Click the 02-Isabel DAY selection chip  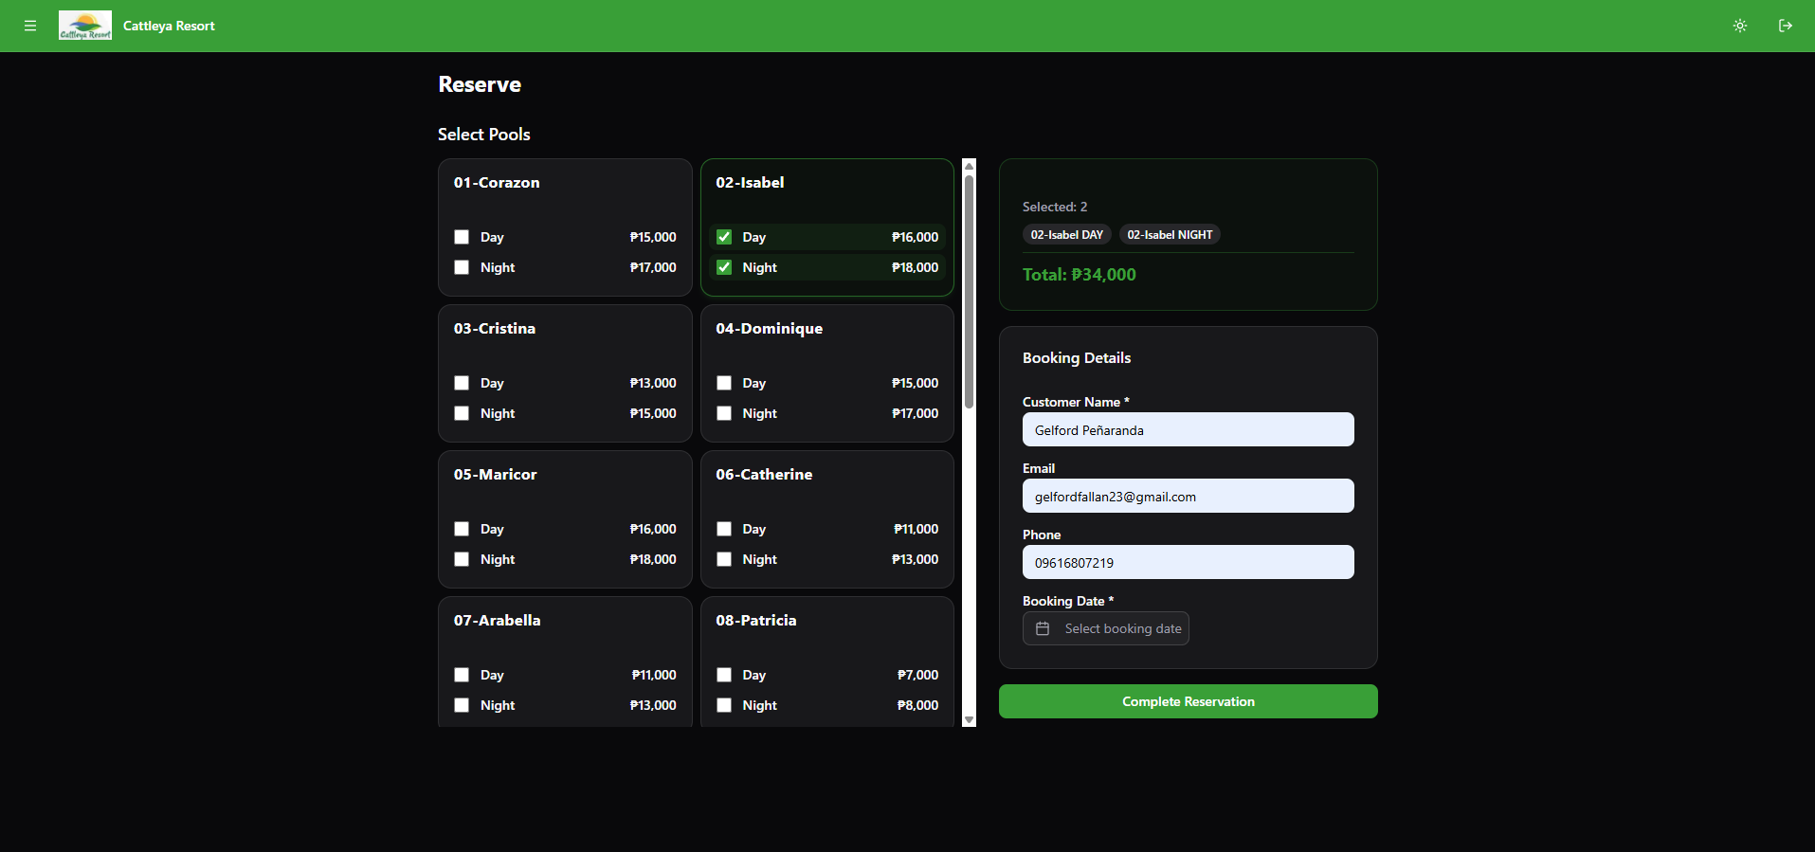click(x=1067, y=234)
